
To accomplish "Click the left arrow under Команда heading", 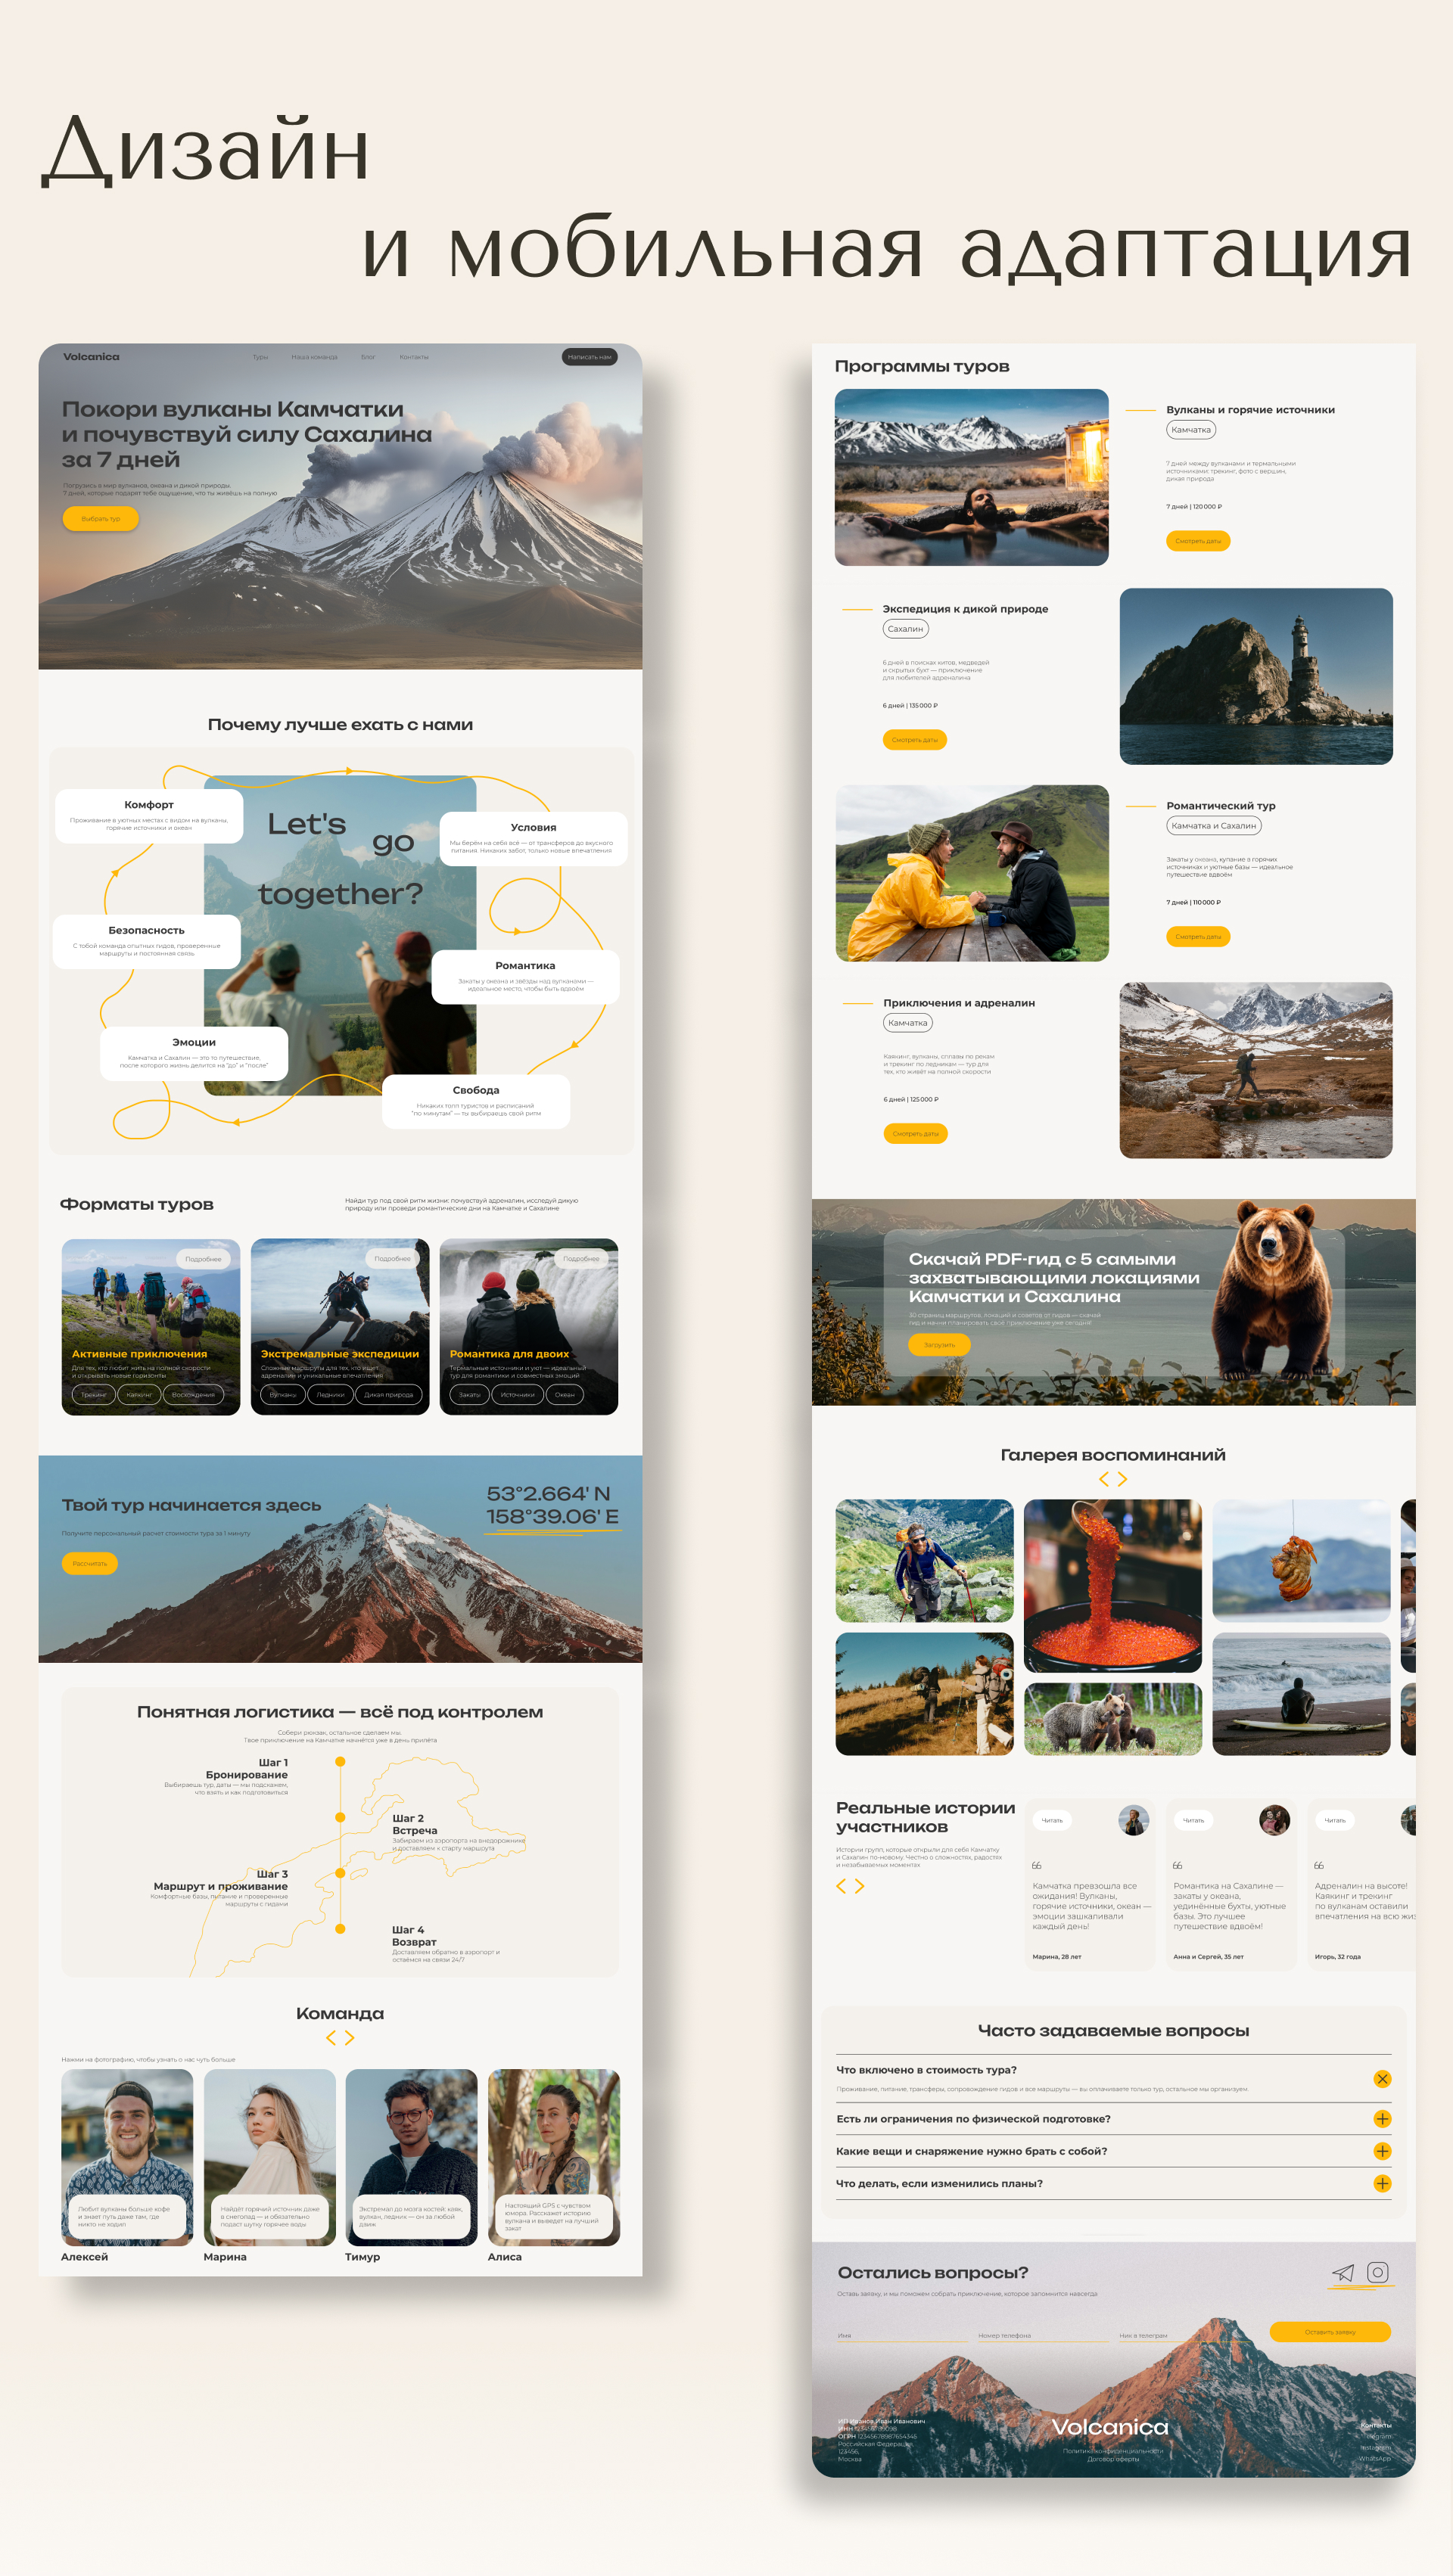I will tap(331, 2038).
